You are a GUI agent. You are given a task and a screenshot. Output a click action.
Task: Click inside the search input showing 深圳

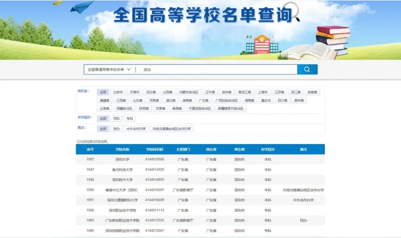[186, 69]
